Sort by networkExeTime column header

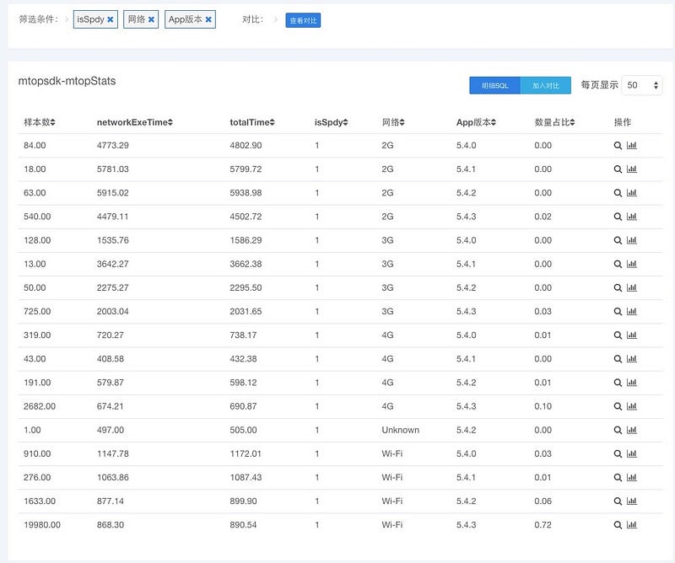(135, 122)
